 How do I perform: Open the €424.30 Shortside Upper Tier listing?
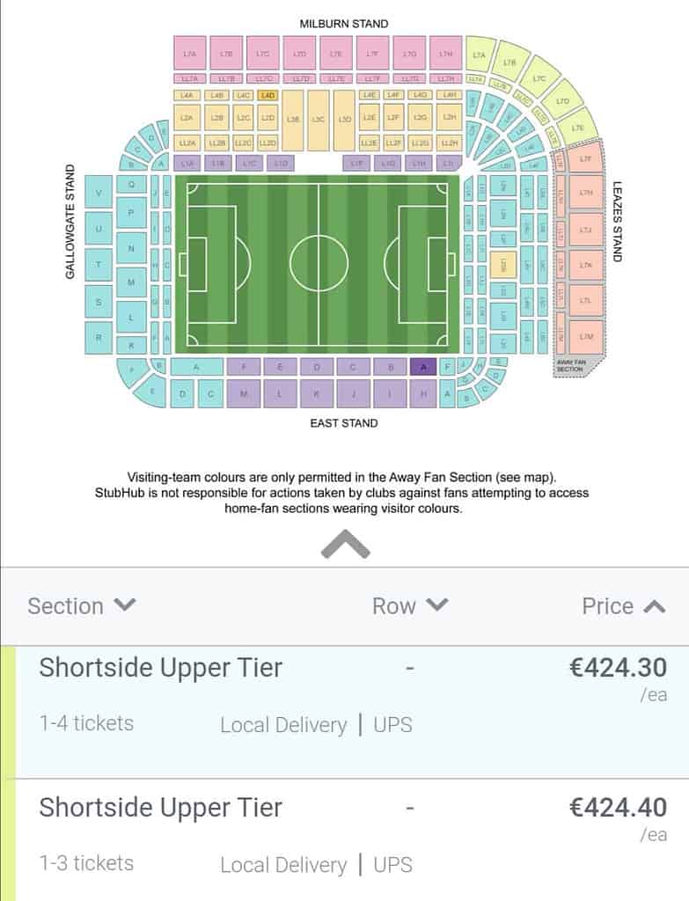[345, 712]
